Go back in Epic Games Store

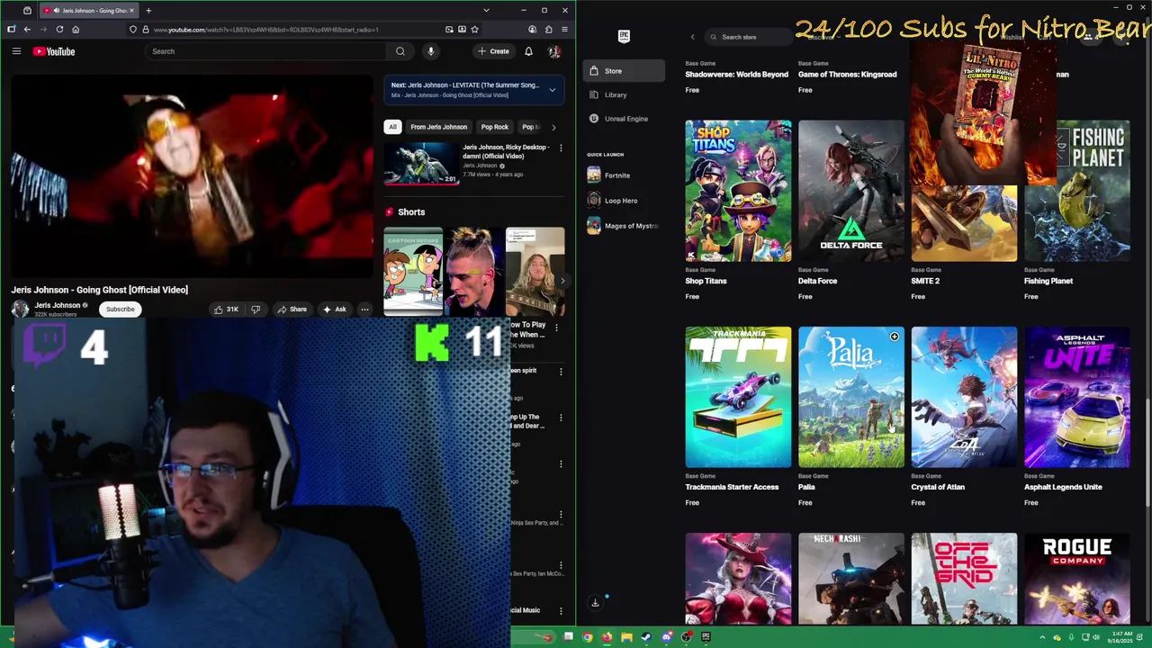692,37
